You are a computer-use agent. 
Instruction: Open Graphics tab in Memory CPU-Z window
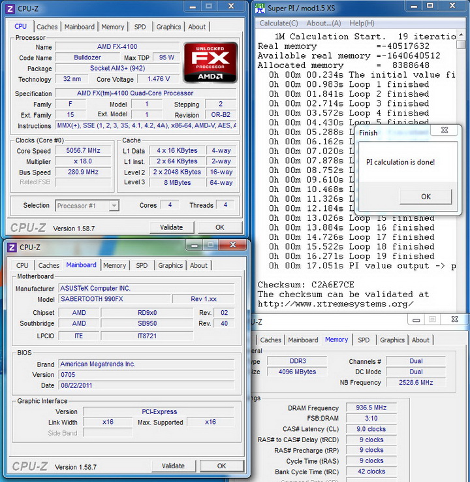coord(392,340)
